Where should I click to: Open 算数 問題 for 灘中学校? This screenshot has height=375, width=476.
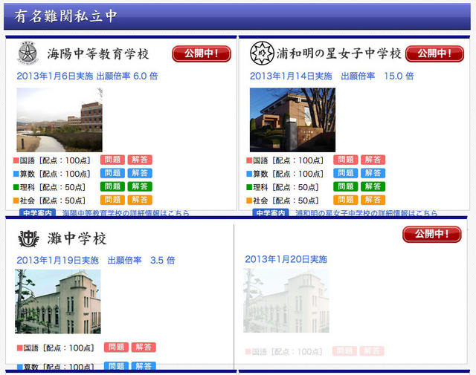click(x=116, y=366)
